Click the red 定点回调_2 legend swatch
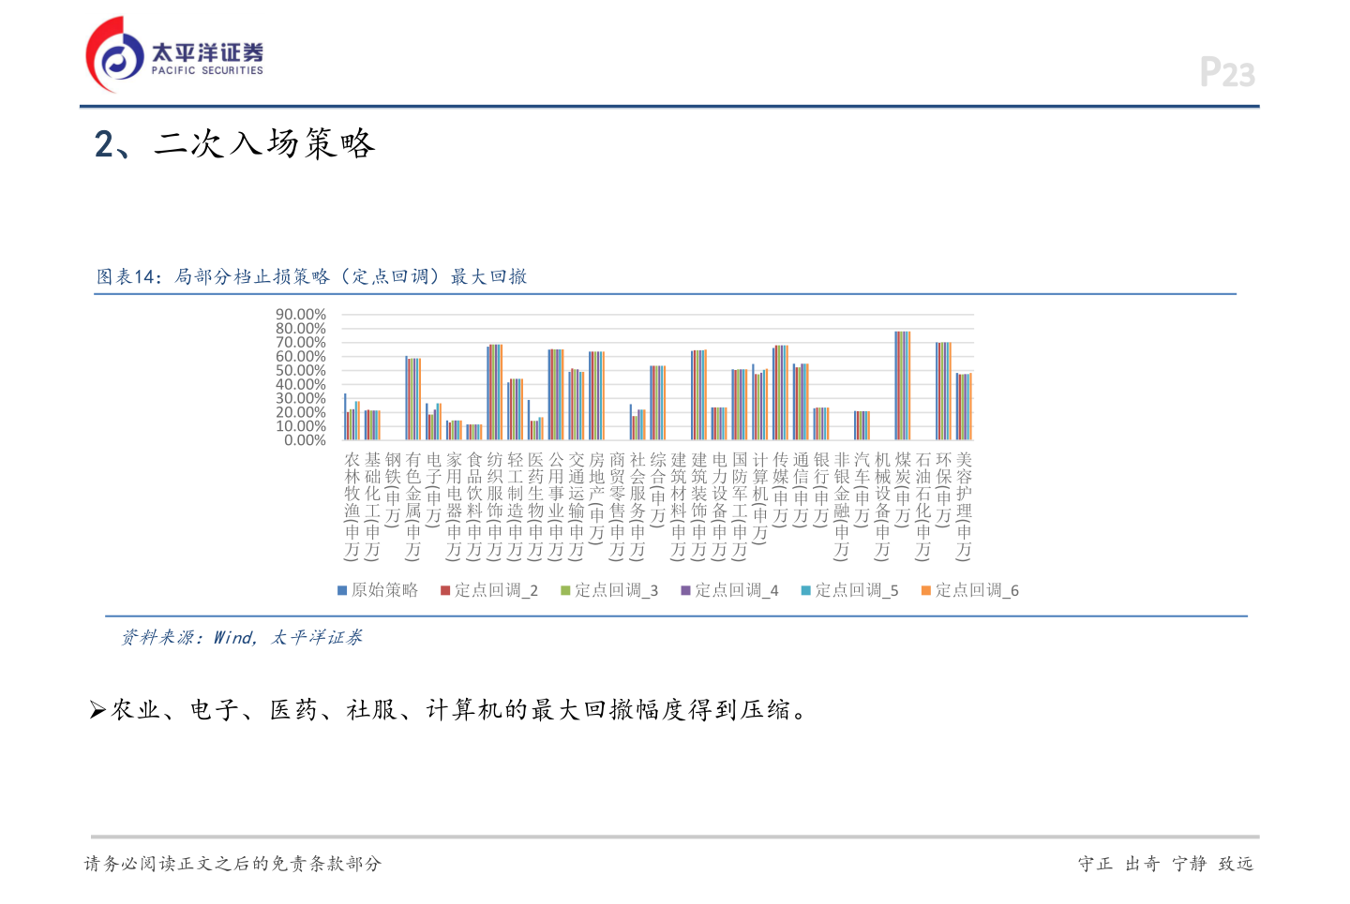Viewport: 1350px width, 904px height. pyautogui.click(x=445, y=590)
